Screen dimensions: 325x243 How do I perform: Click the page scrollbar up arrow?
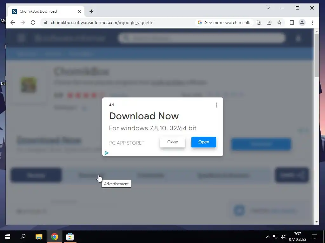[316, 31]
